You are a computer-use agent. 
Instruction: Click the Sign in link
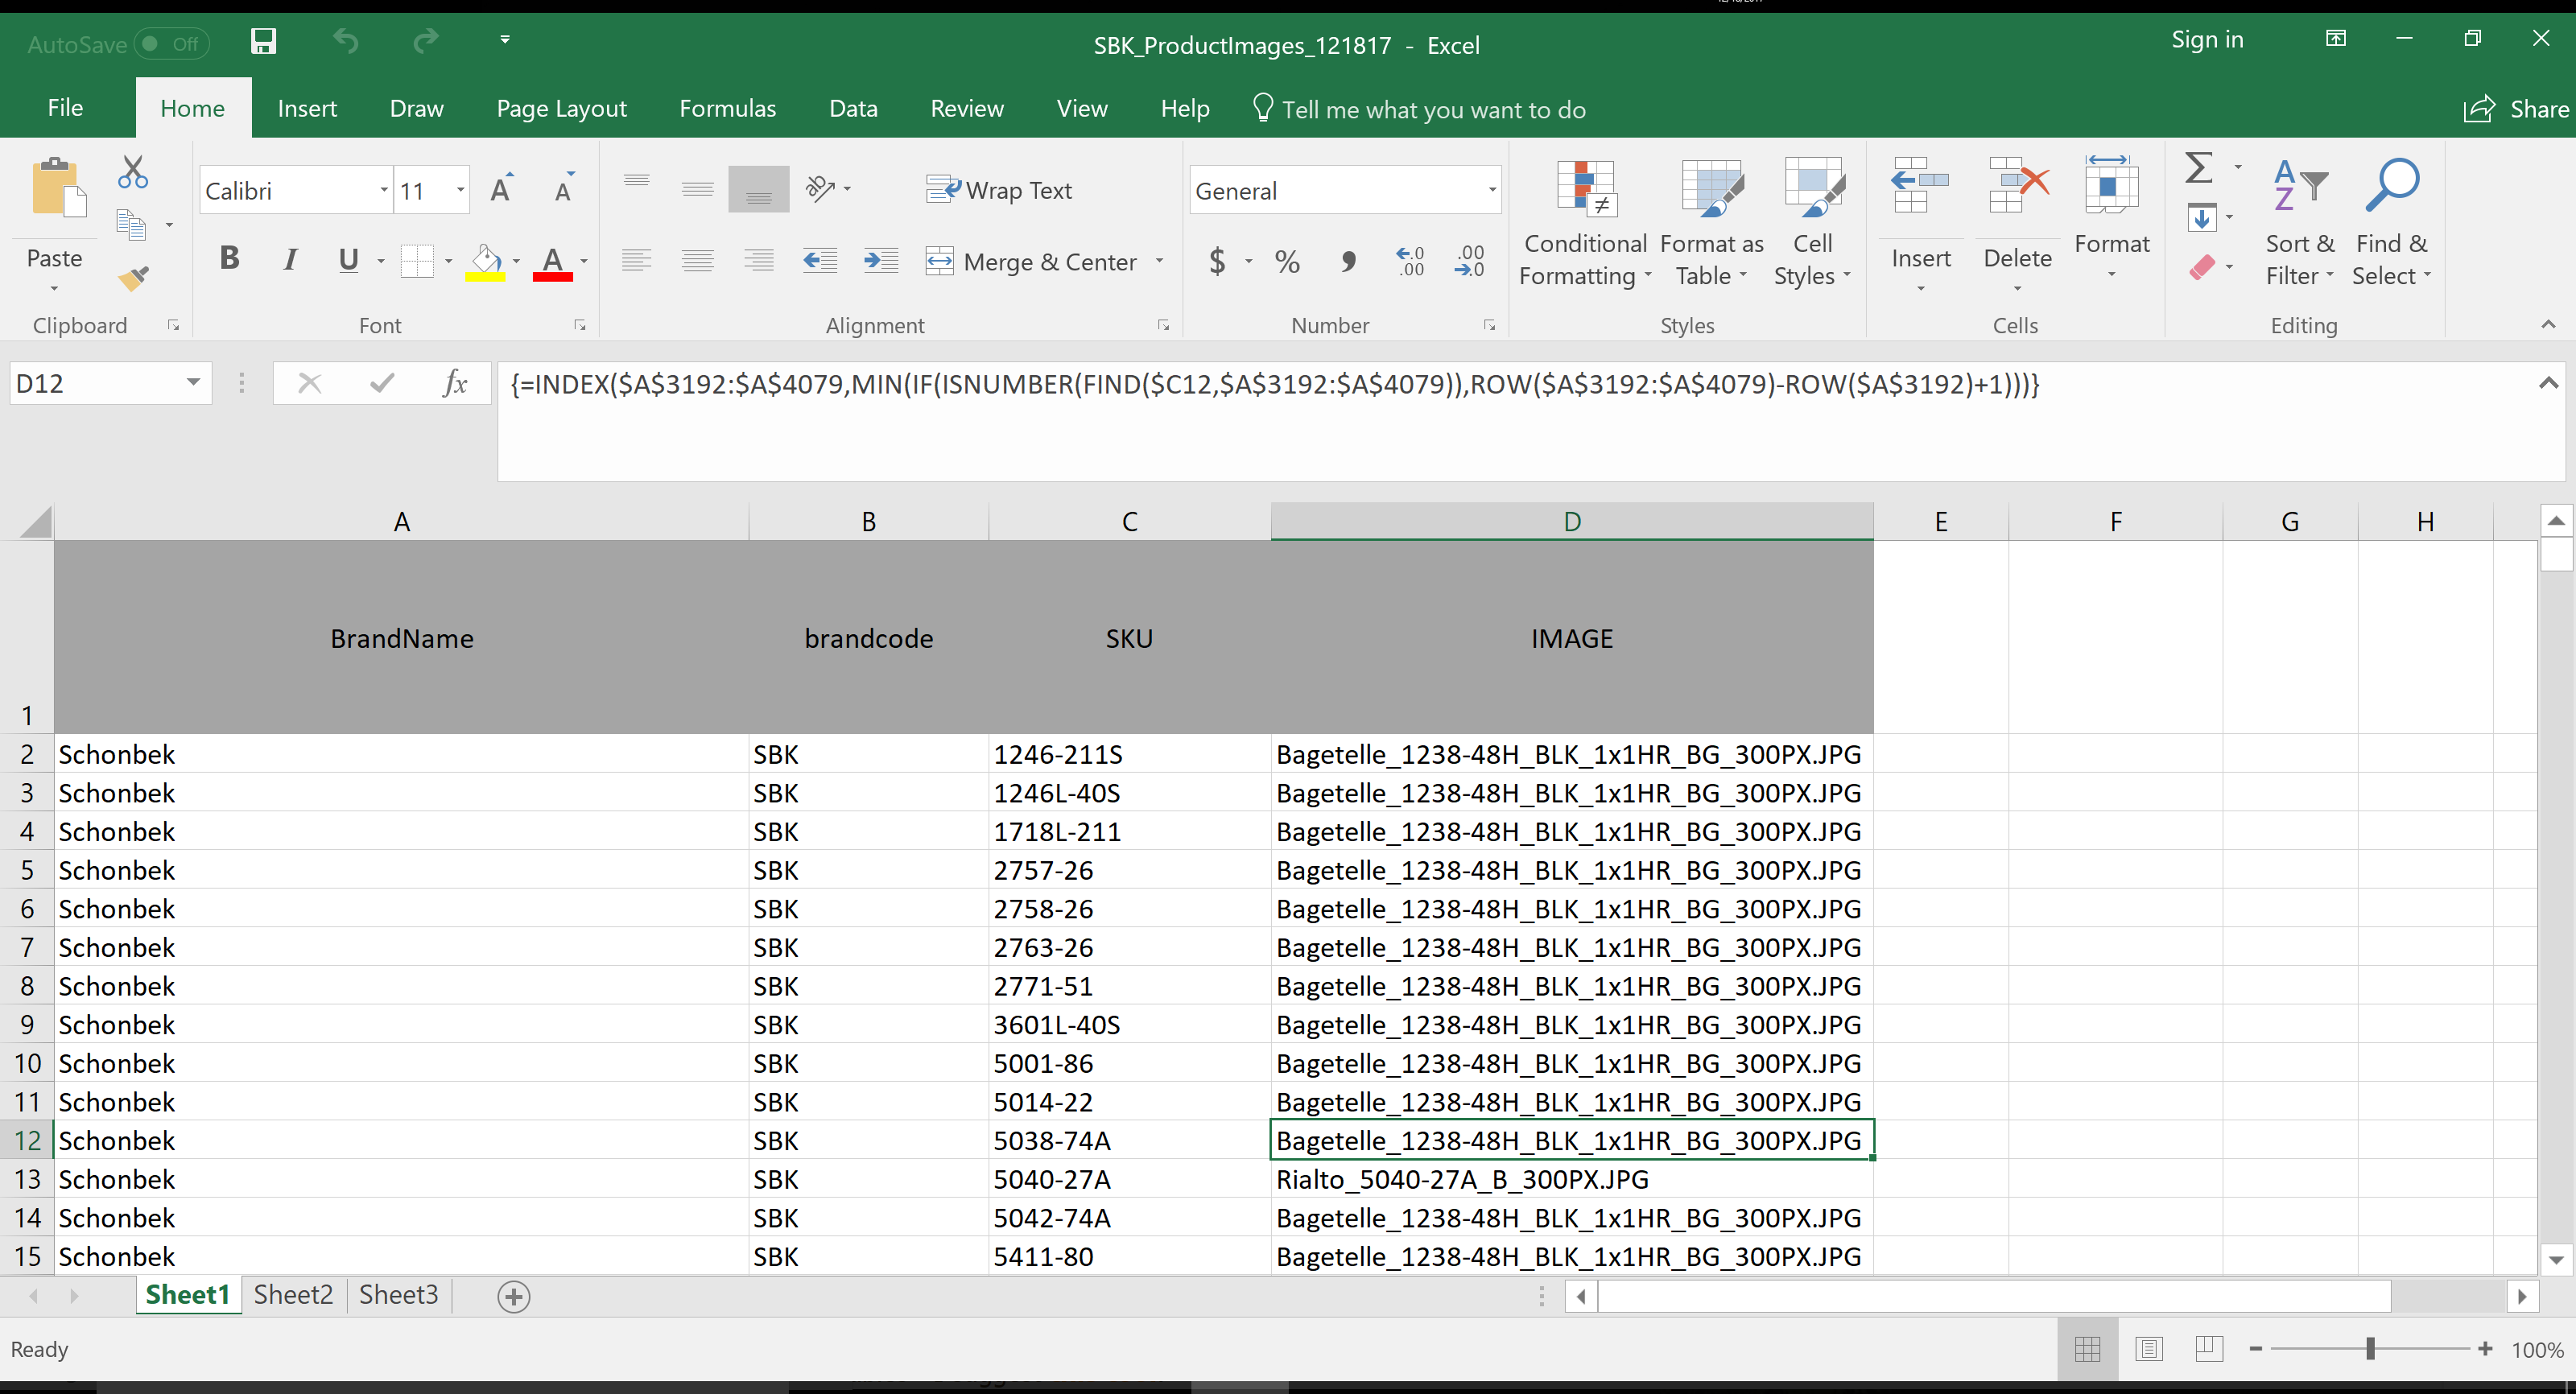[x=2207, y=40]
